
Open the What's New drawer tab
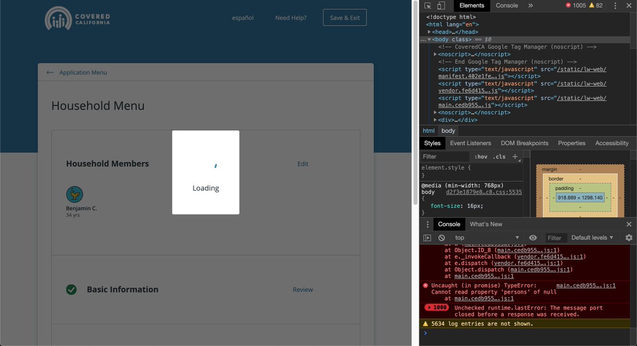(x=486, y=224)
